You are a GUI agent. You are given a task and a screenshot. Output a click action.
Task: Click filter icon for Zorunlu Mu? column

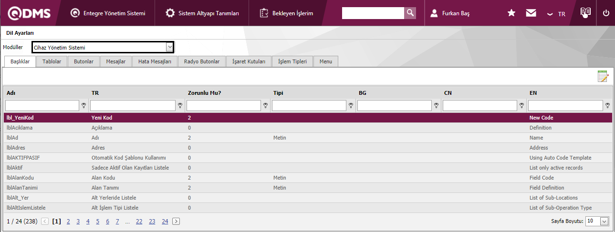tap(265, 106)
